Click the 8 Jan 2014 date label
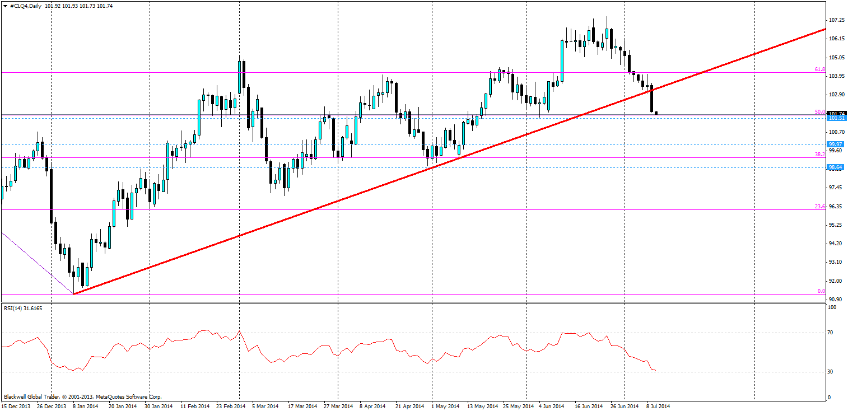The image size is (848, 411). click(x=86, y=406)
